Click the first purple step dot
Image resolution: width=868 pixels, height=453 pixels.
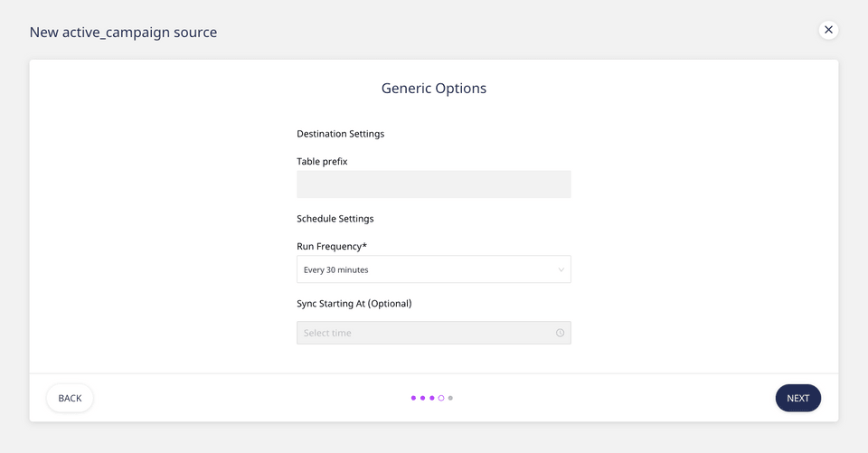(x=413, y=398)
